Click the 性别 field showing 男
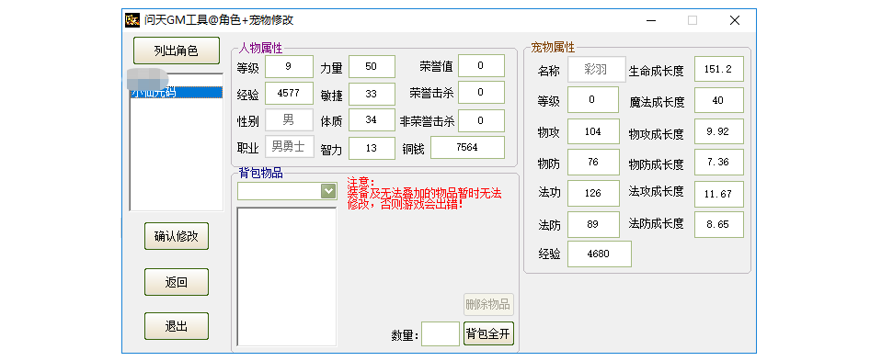893x361 pixels. click(289, 120)
